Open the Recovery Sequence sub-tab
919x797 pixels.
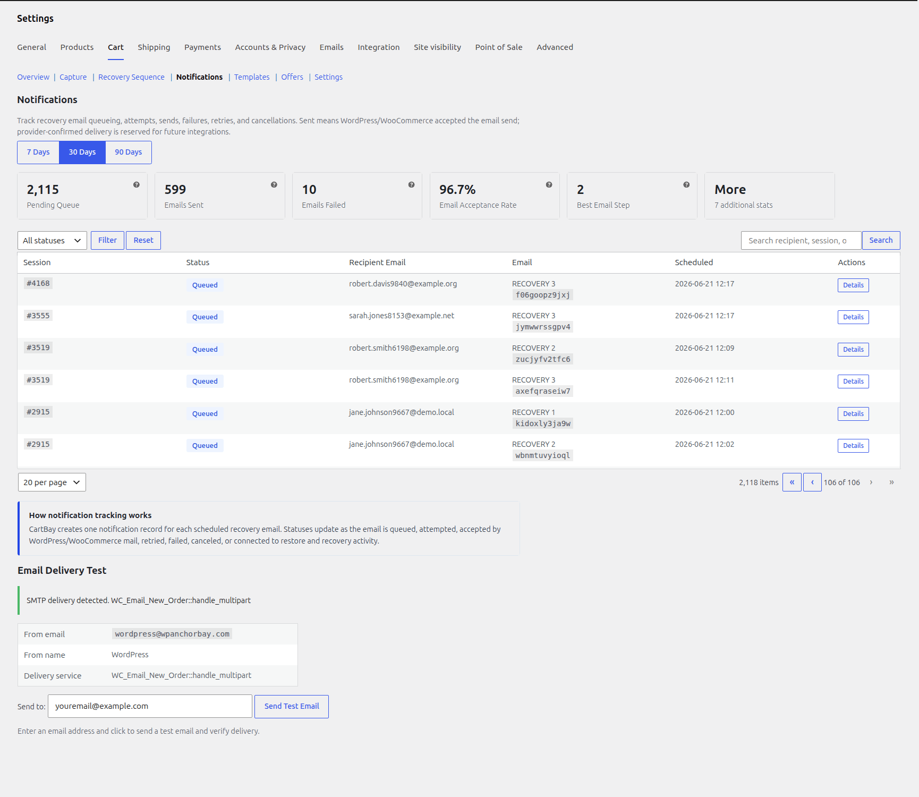[x=131, y=77]
